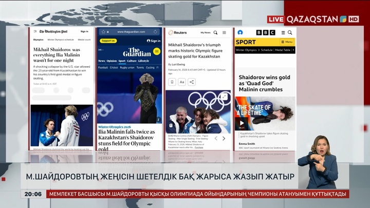Click the Reuters photo Purchase link
370x208 pixels.
pyautogui.click(x=199, y=147)
